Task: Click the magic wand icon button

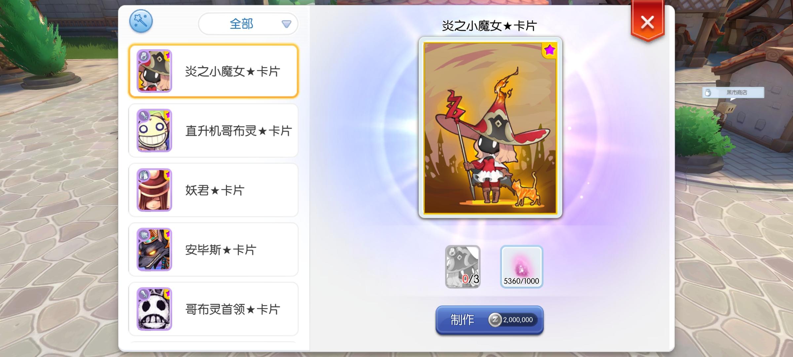Action: tap(141, 21)
